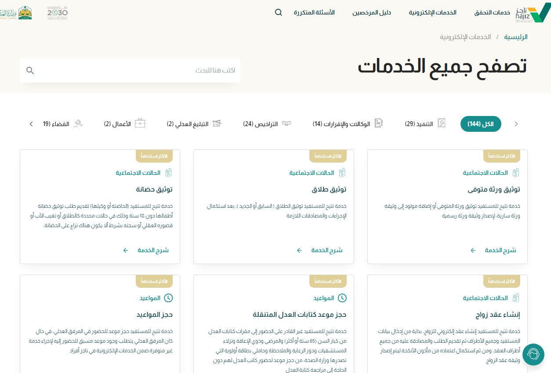Select the القضاء (19) gavel icon
The height and width of the screenshot is (373, 551).
pos(78,124)
